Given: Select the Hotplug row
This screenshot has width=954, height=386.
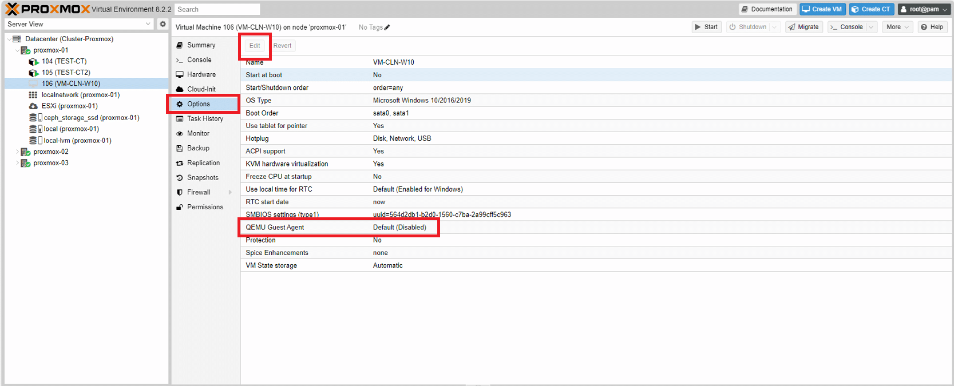Looking at the screenshot, I should point(597,138).
